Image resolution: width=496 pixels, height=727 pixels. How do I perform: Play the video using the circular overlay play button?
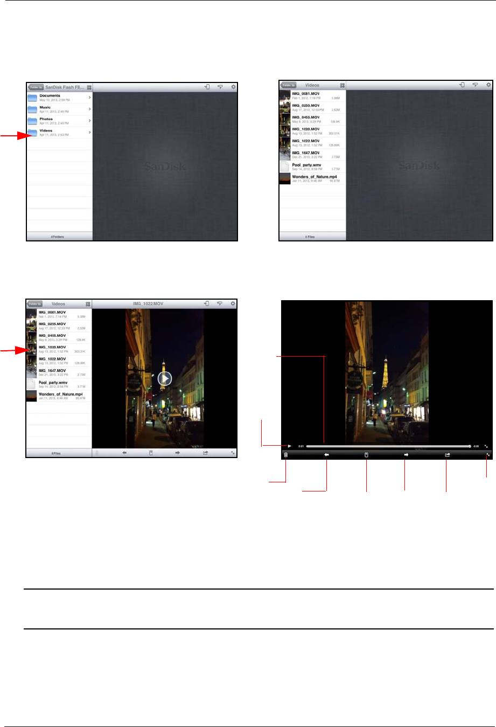pyautogui.click(x=165, y=379)
